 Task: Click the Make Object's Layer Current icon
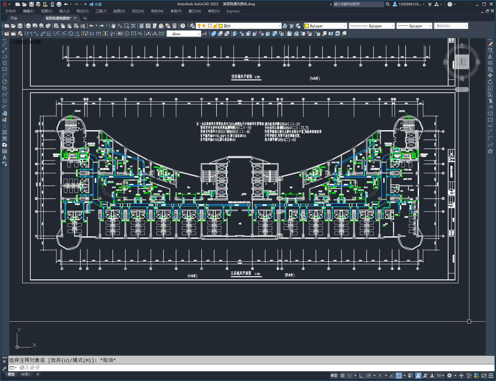click(x=285, y=26)
